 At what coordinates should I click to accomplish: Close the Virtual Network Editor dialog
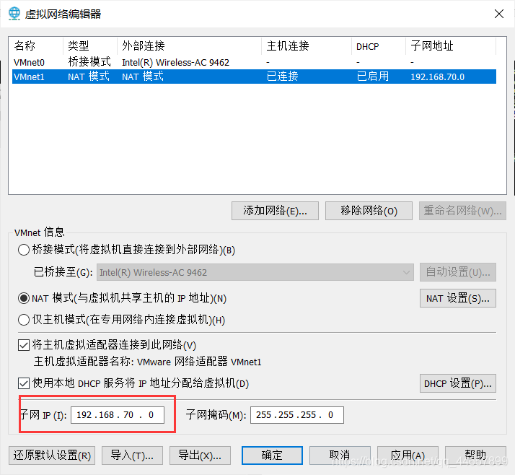point(498,14)
